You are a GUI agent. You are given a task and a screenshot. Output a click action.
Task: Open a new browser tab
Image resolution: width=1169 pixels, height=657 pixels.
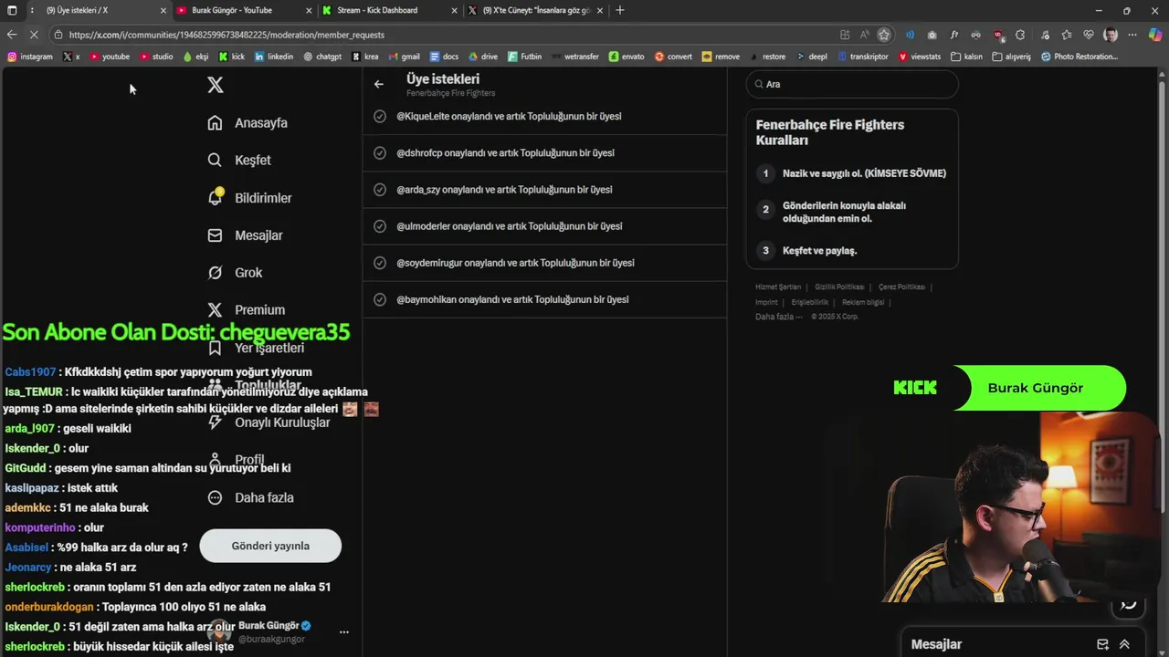(x=620, y=10)
